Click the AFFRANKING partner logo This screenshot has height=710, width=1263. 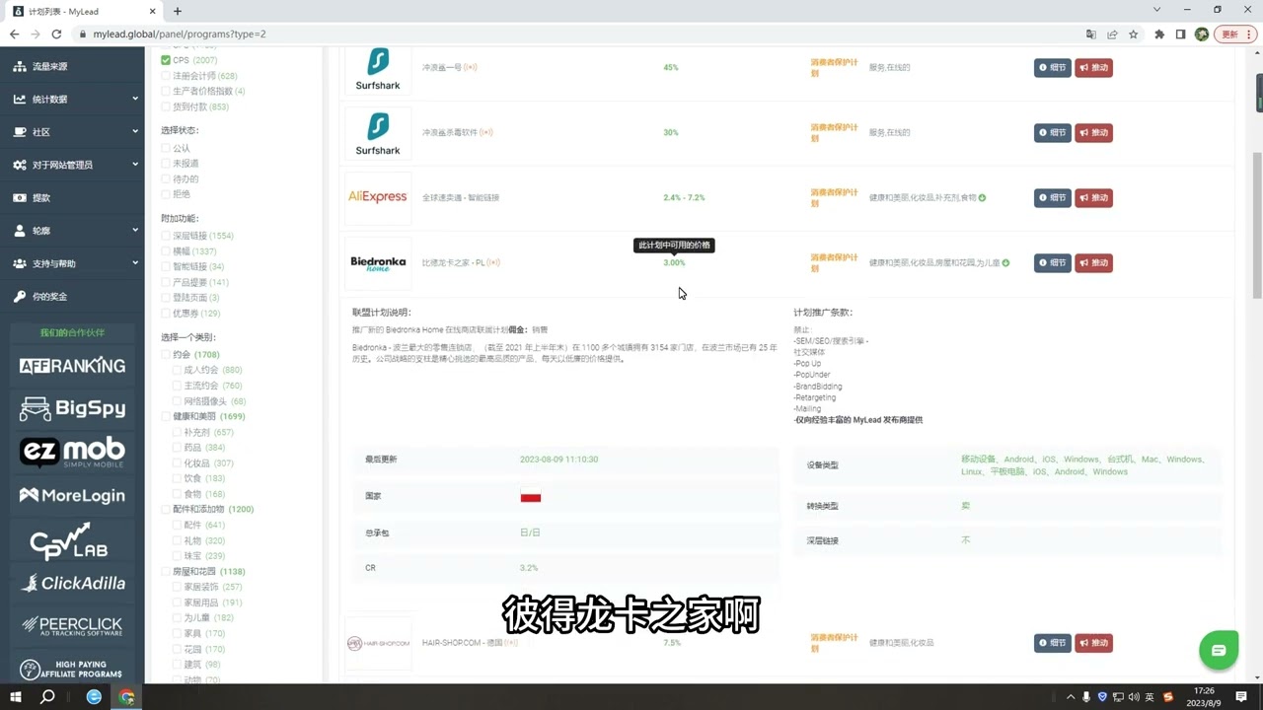(72, 366)
